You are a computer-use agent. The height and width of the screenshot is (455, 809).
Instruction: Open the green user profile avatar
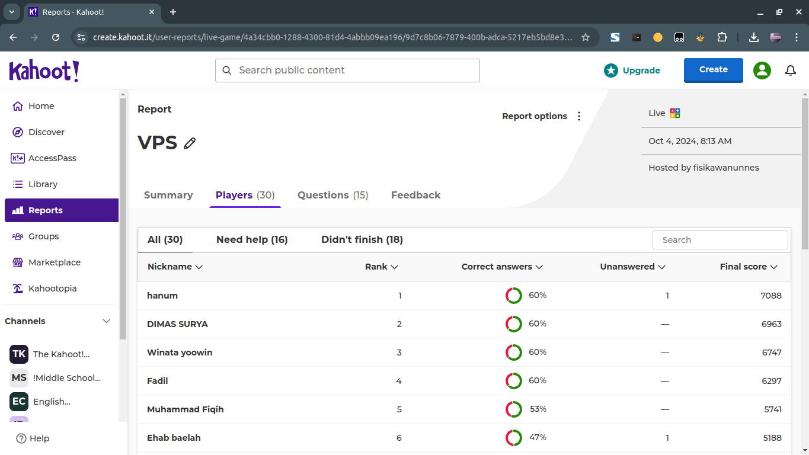[x=762, y=71]
